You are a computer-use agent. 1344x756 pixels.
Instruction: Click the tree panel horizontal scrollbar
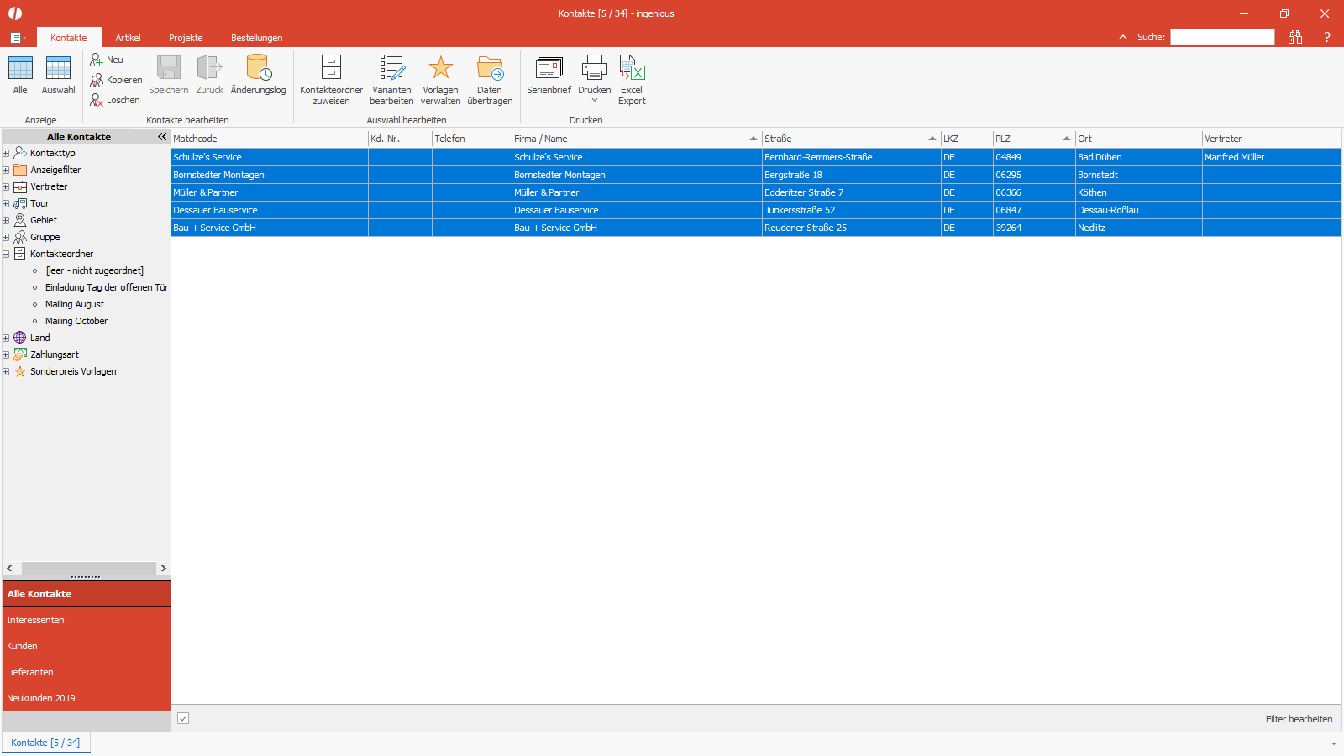point(87,569)
